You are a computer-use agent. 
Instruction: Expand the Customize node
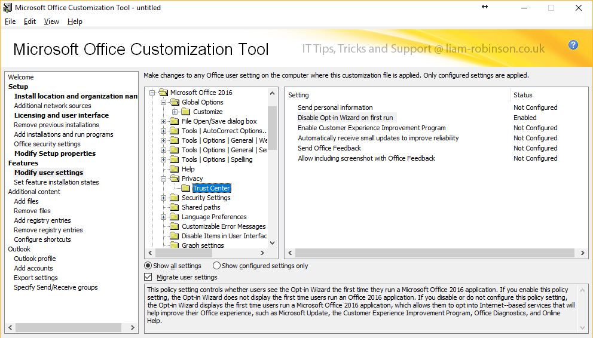(175, 112)
